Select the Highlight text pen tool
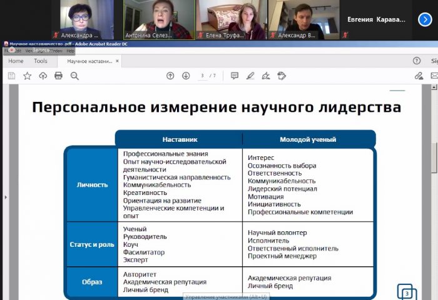This screenshot has width=438, height=300. [250, 76]
